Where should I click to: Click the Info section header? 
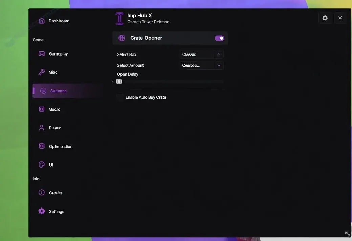pos(36,179)
